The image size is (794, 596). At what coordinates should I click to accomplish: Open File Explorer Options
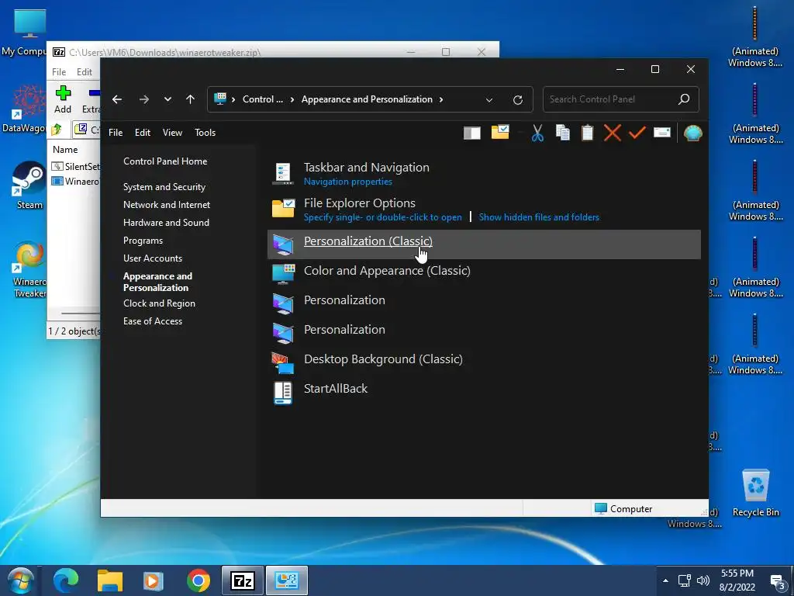(360, 203)
